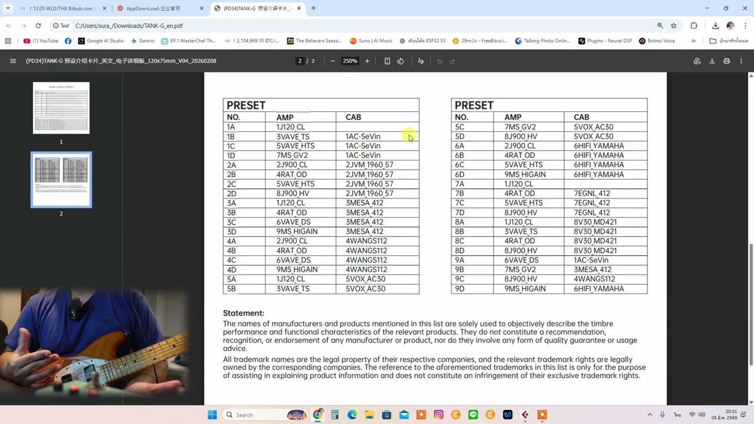Activate the PDF draw annotation tool
The image size is (754, 424).
[421, 61]
